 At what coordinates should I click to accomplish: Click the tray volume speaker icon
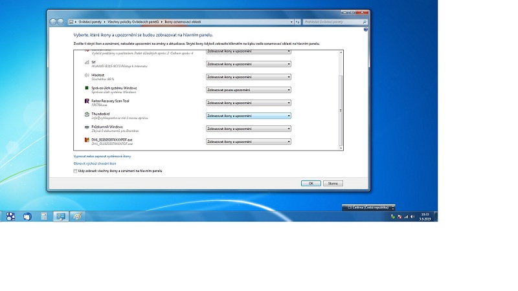[412, 217]
